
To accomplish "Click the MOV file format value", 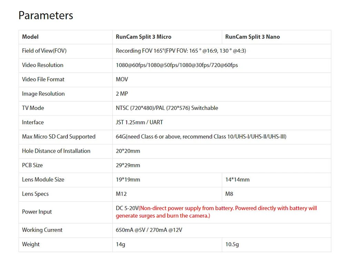I will pos(122,80).
